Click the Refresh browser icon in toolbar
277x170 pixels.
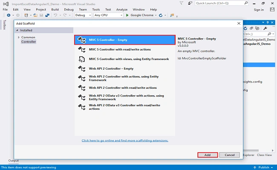[161, 15]
